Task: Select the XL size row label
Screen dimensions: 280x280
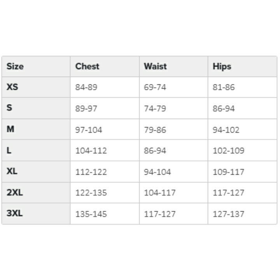Action: pos(12,171)
